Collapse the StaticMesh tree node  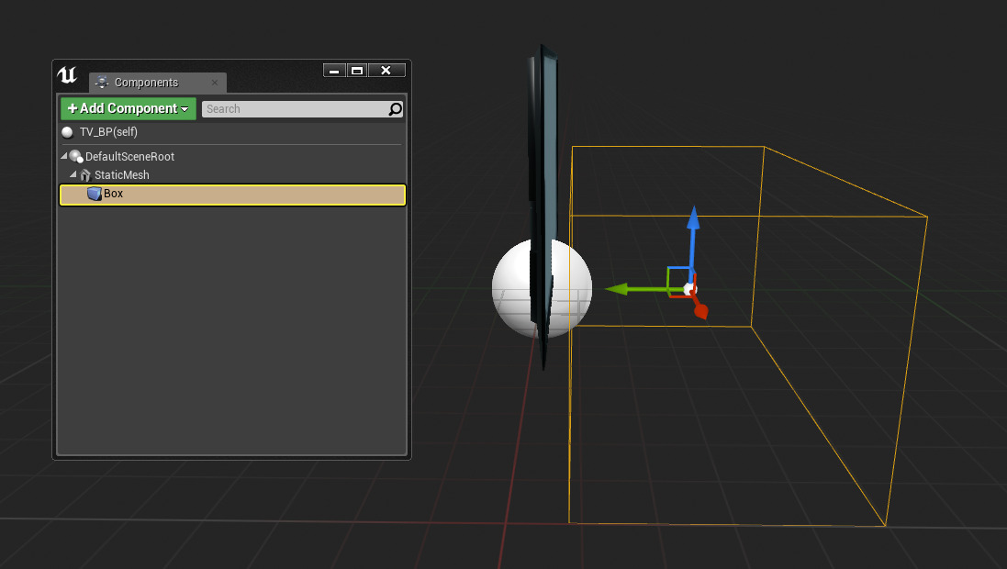tap(73, 174)
